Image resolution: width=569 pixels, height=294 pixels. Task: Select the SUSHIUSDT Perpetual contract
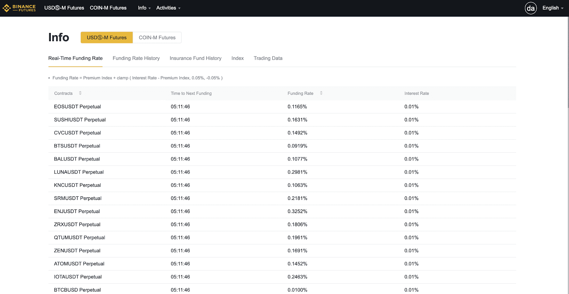coord(80,120)
